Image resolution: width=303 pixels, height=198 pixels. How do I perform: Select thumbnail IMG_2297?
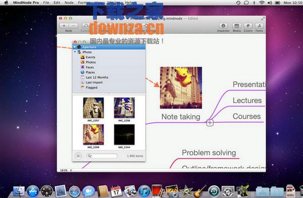pos(93,108)
